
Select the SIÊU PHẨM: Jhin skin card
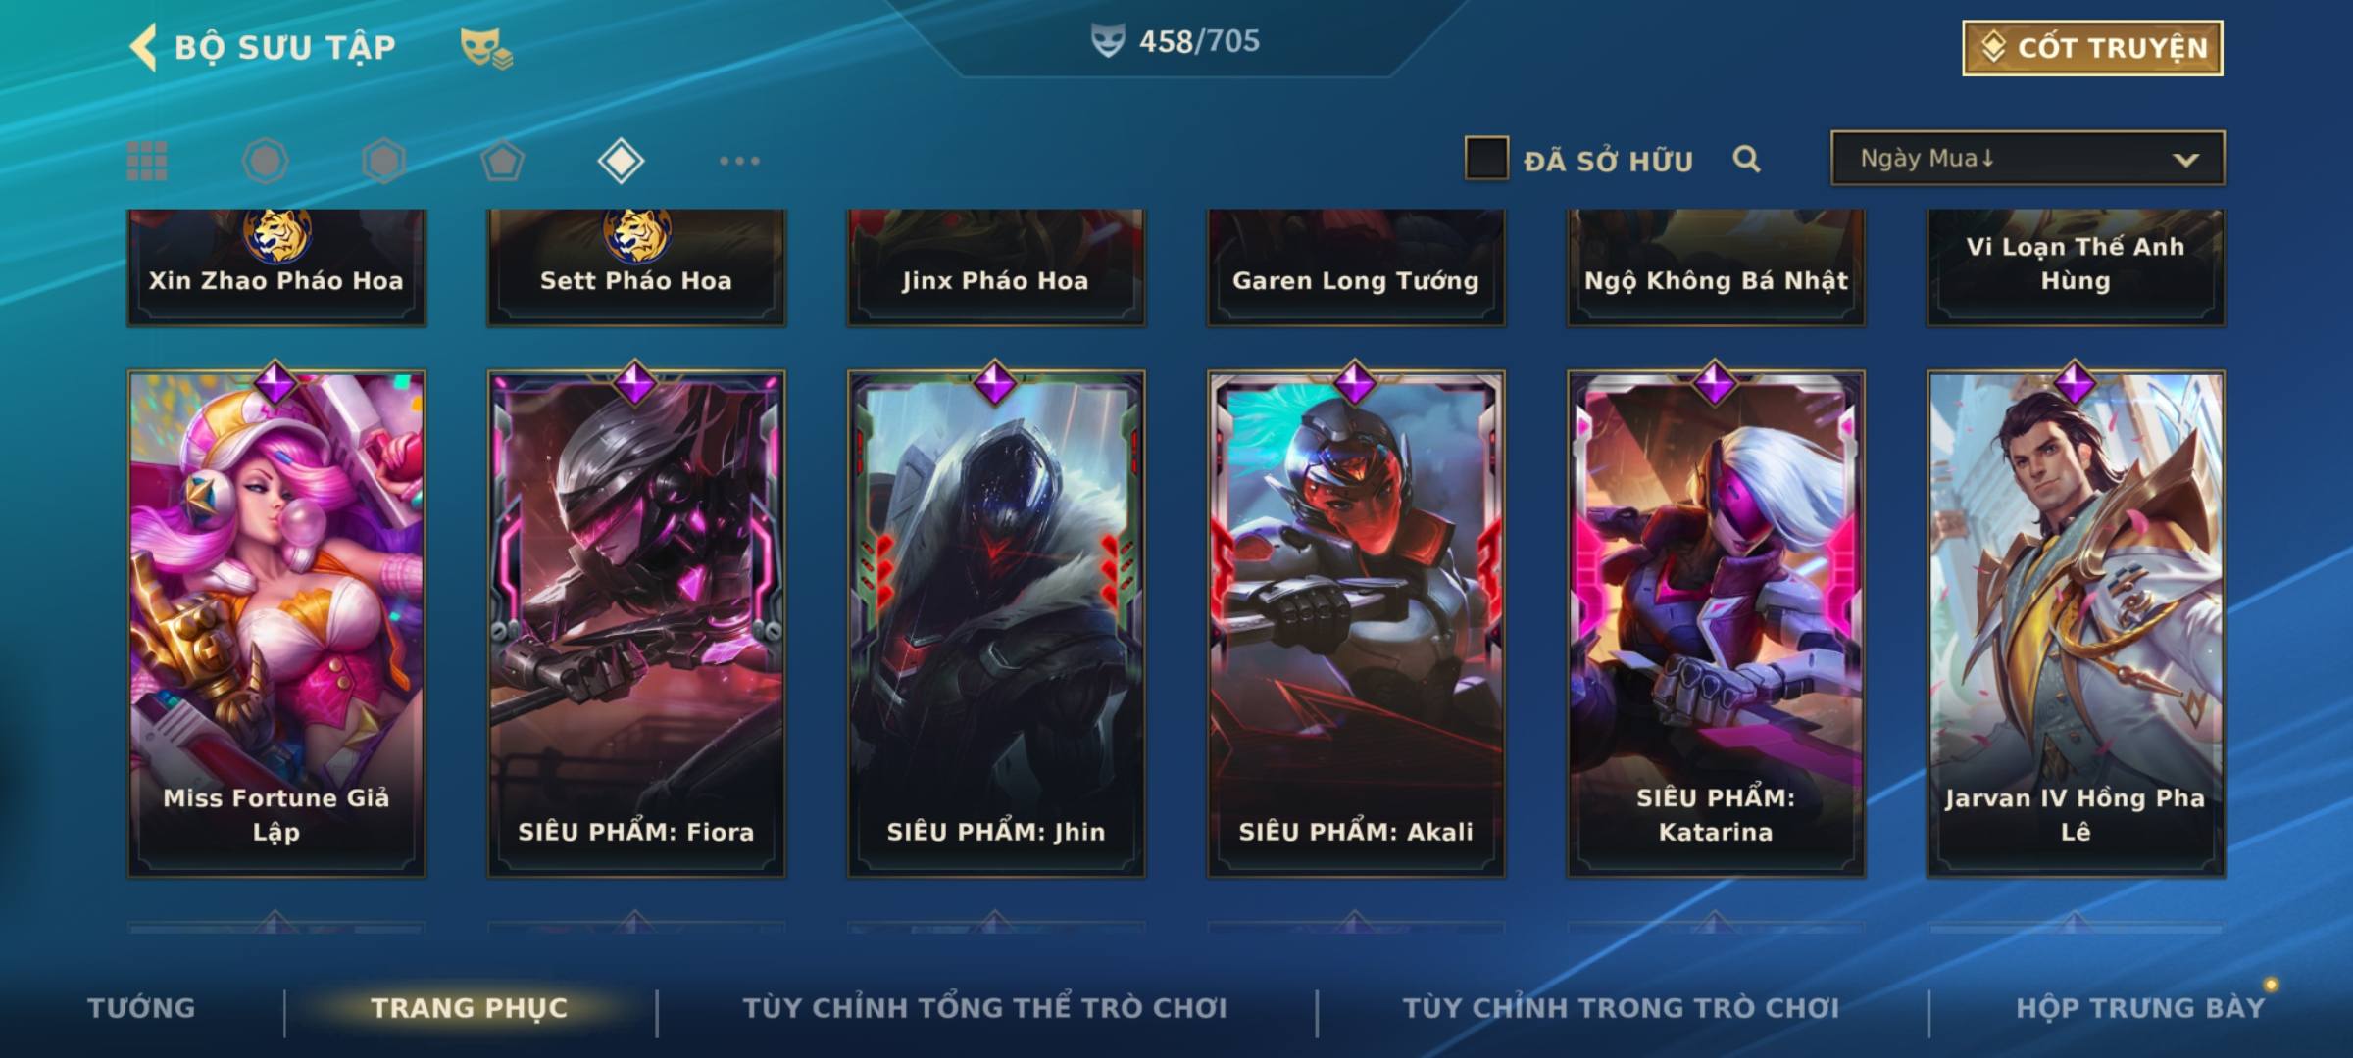tap(996, 623)
